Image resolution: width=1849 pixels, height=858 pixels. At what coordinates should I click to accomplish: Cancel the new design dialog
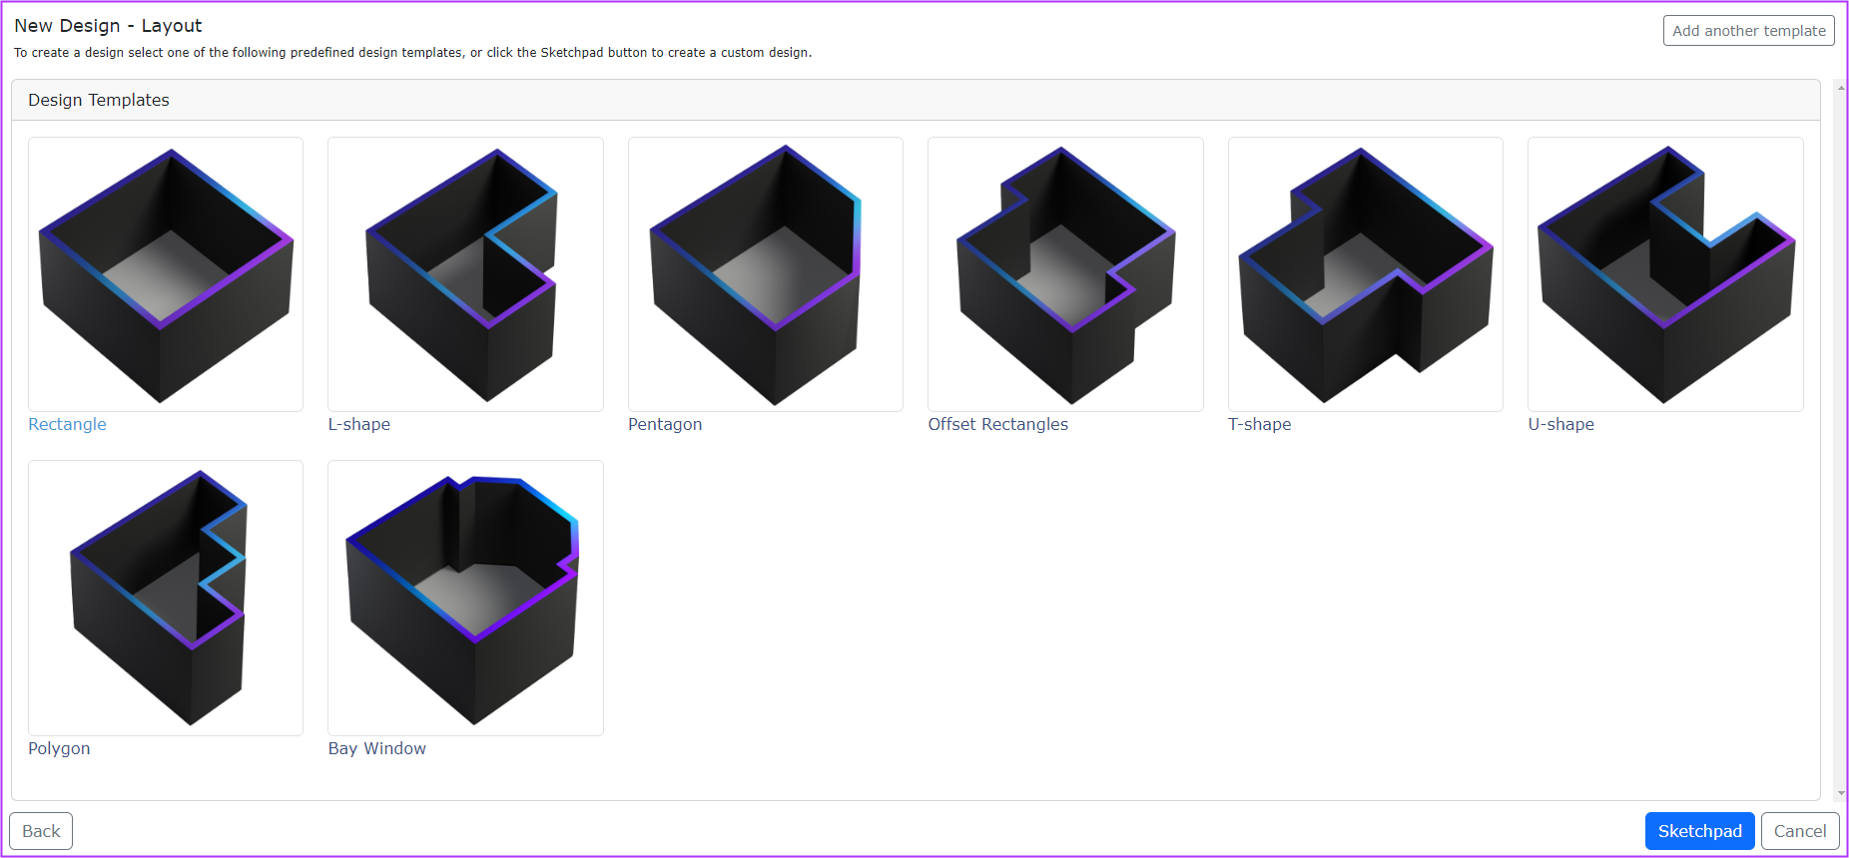[x=1799, y=831]
